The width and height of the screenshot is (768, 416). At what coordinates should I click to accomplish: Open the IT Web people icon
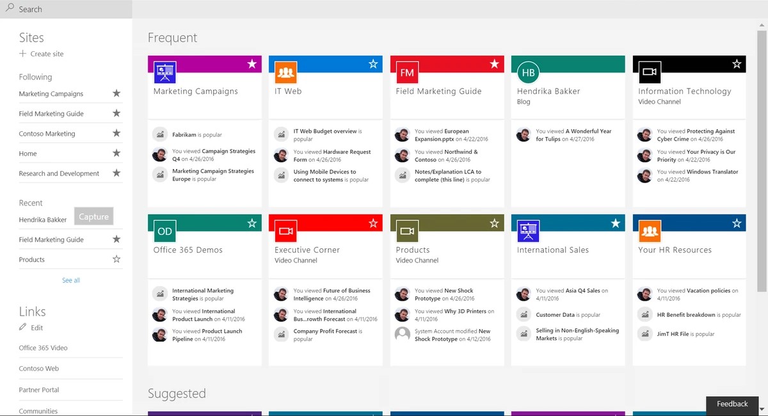coord(286,72)
